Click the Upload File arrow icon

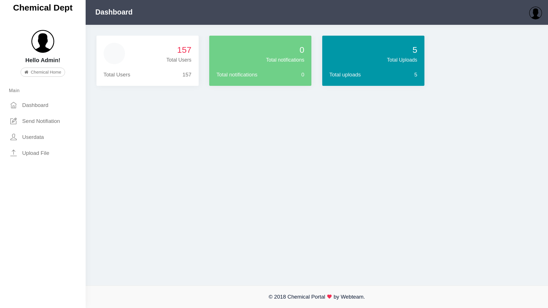pos(13,153)
